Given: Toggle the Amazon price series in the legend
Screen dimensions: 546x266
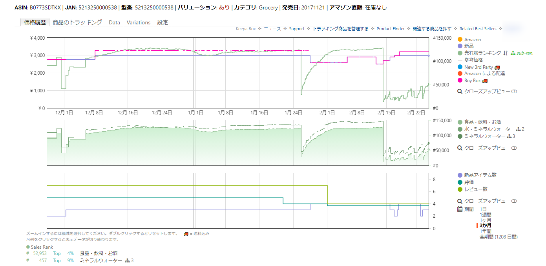Looking at the screenshot, I should [472, 40].
